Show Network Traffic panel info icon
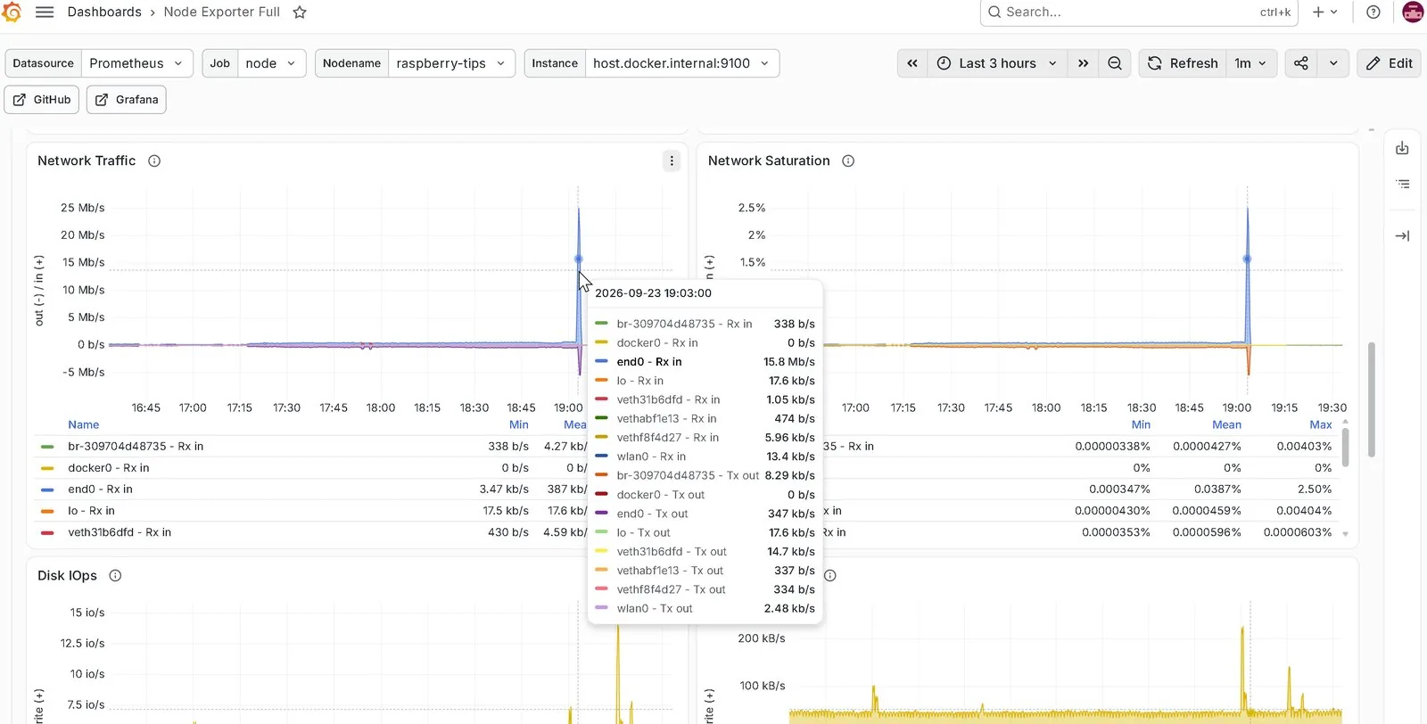The height and width of the screenshot is (724, 1427). click(154, 161)
